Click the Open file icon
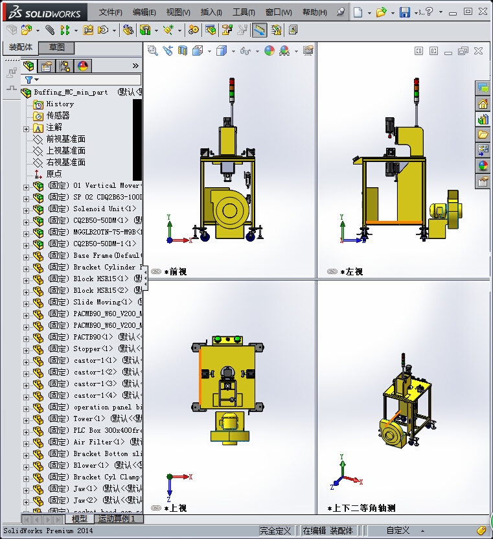 tap(382, 12)
